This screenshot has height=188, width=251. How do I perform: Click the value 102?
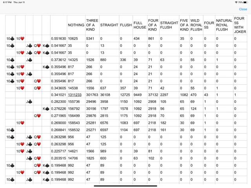point(151,158)
